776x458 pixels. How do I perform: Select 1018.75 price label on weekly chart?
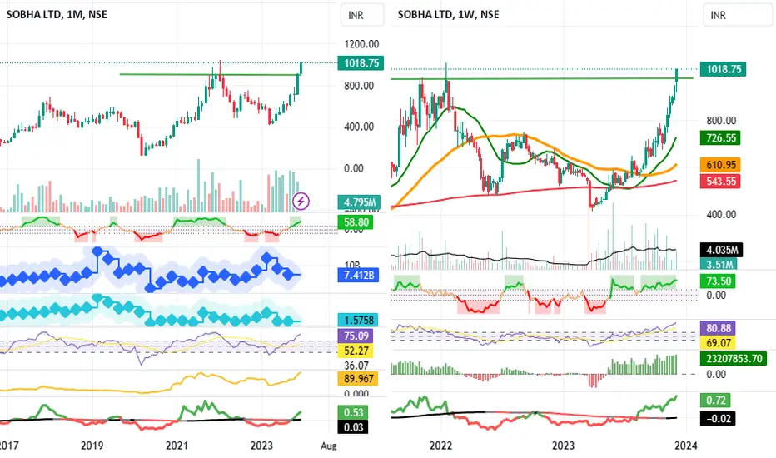(723, 69)
